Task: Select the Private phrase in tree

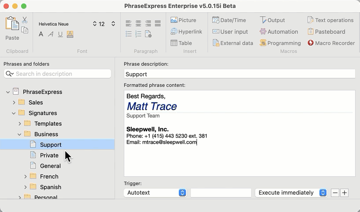Action: [49, 155]
